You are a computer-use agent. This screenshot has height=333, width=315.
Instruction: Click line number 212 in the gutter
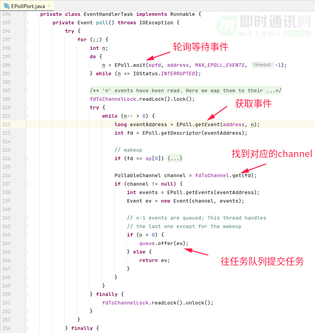[7, 125]
